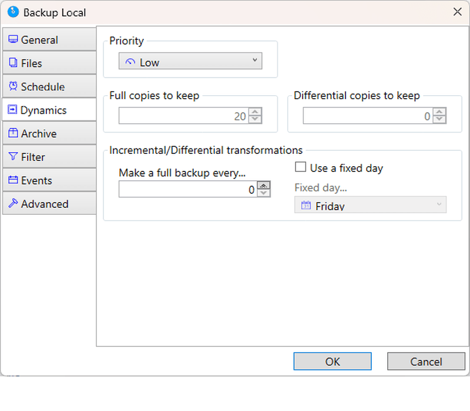Image resolution: width=470 pixels, height=411 pixels.
Task: Click the General monitor icon
Action: (x=13, y=39)
